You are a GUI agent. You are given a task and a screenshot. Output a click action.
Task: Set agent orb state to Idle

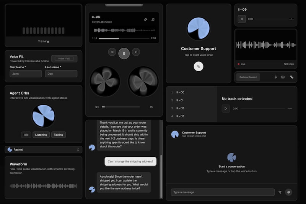(x=26, y=135)
